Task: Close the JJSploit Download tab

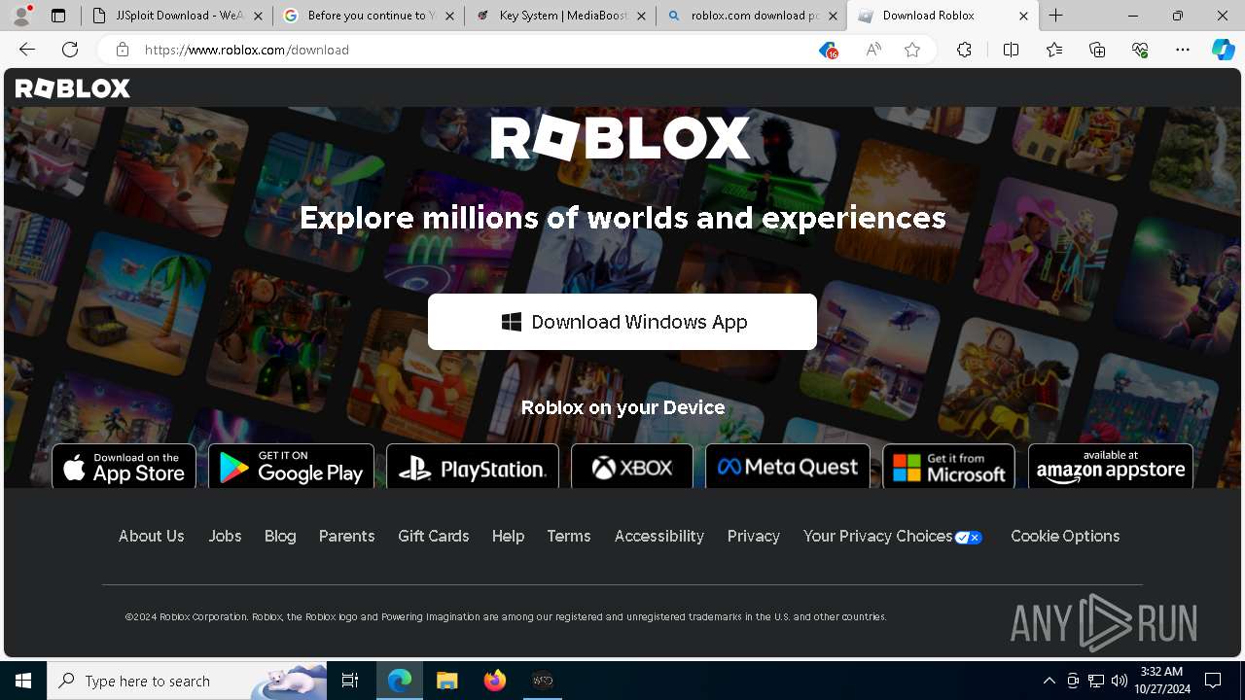Action: [258, 16]
